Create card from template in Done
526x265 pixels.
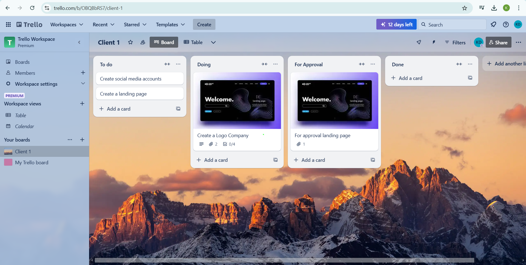pyautogui.click(x=470, y=78)
